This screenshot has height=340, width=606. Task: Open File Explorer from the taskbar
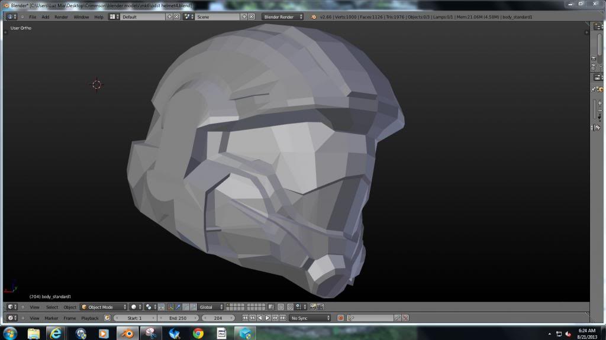click(x=34, y=333)
